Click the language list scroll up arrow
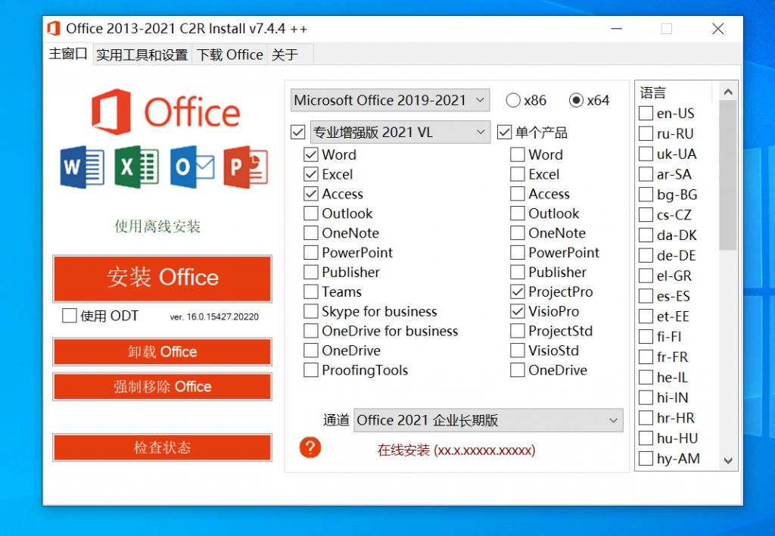This screenshot has width=775, height=536. click(727, 92)
